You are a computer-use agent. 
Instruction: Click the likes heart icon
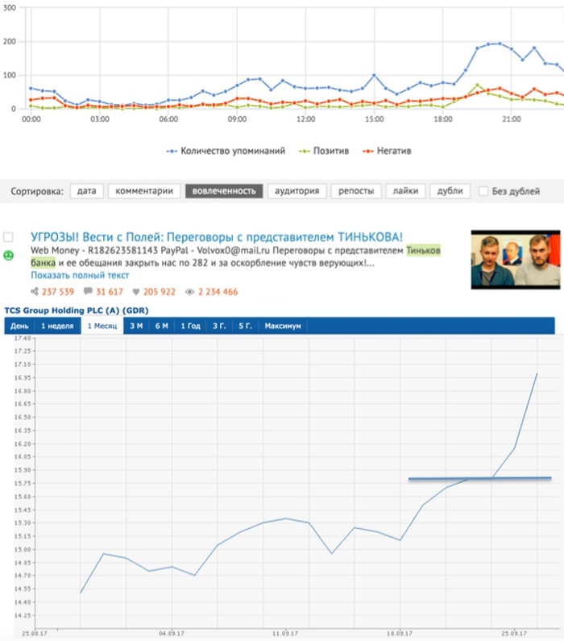click(137, 292)
